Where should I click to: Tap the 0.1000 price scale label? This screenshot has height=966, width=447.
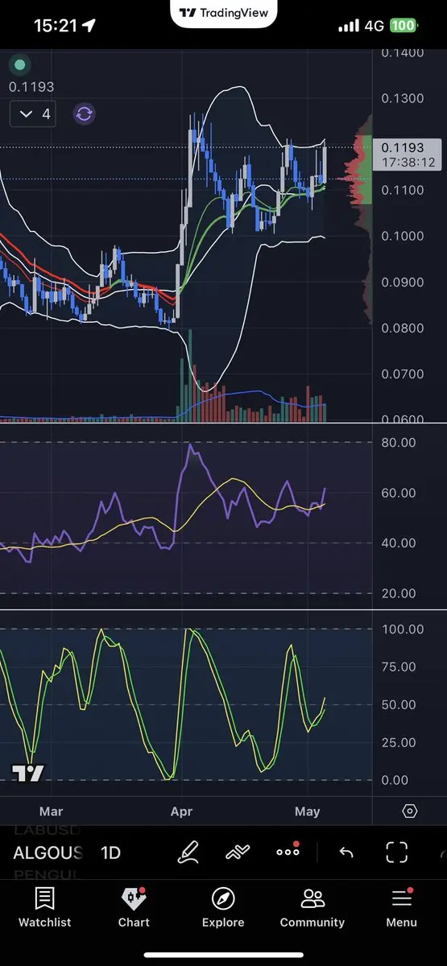coord(403,237)
